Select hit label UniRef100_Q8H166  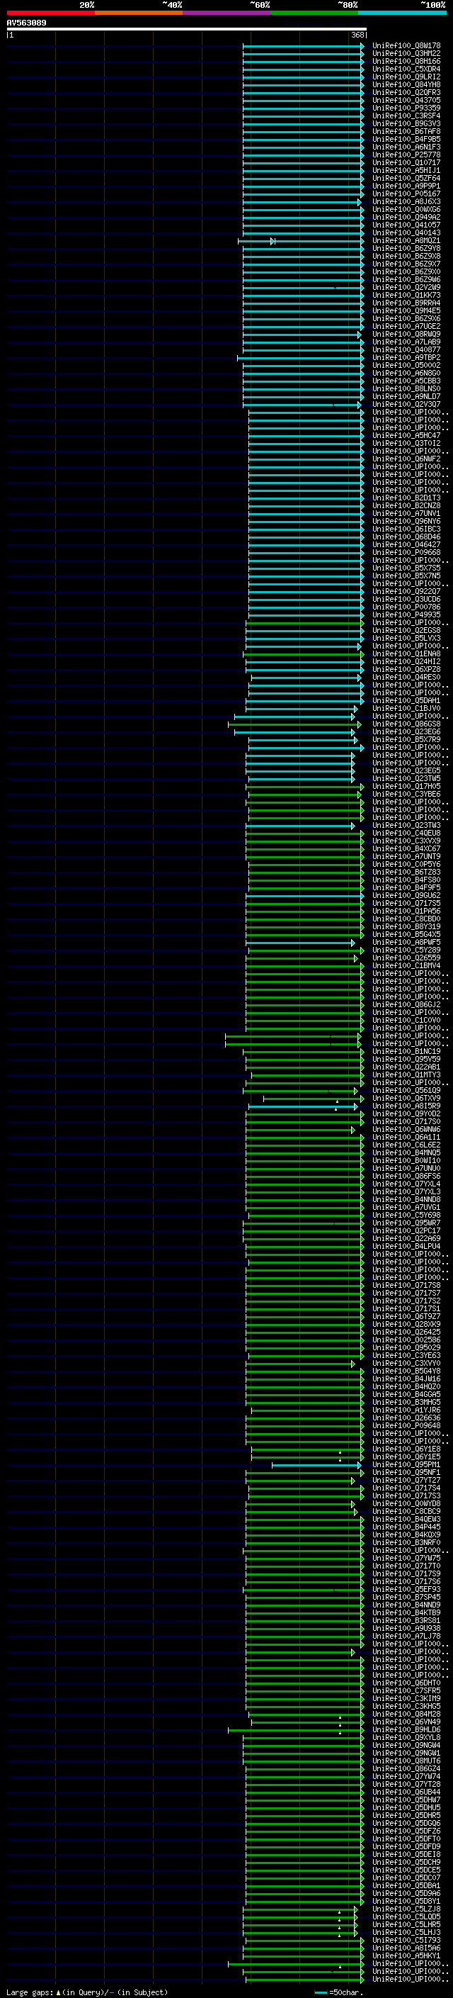[x=406, y=61]
